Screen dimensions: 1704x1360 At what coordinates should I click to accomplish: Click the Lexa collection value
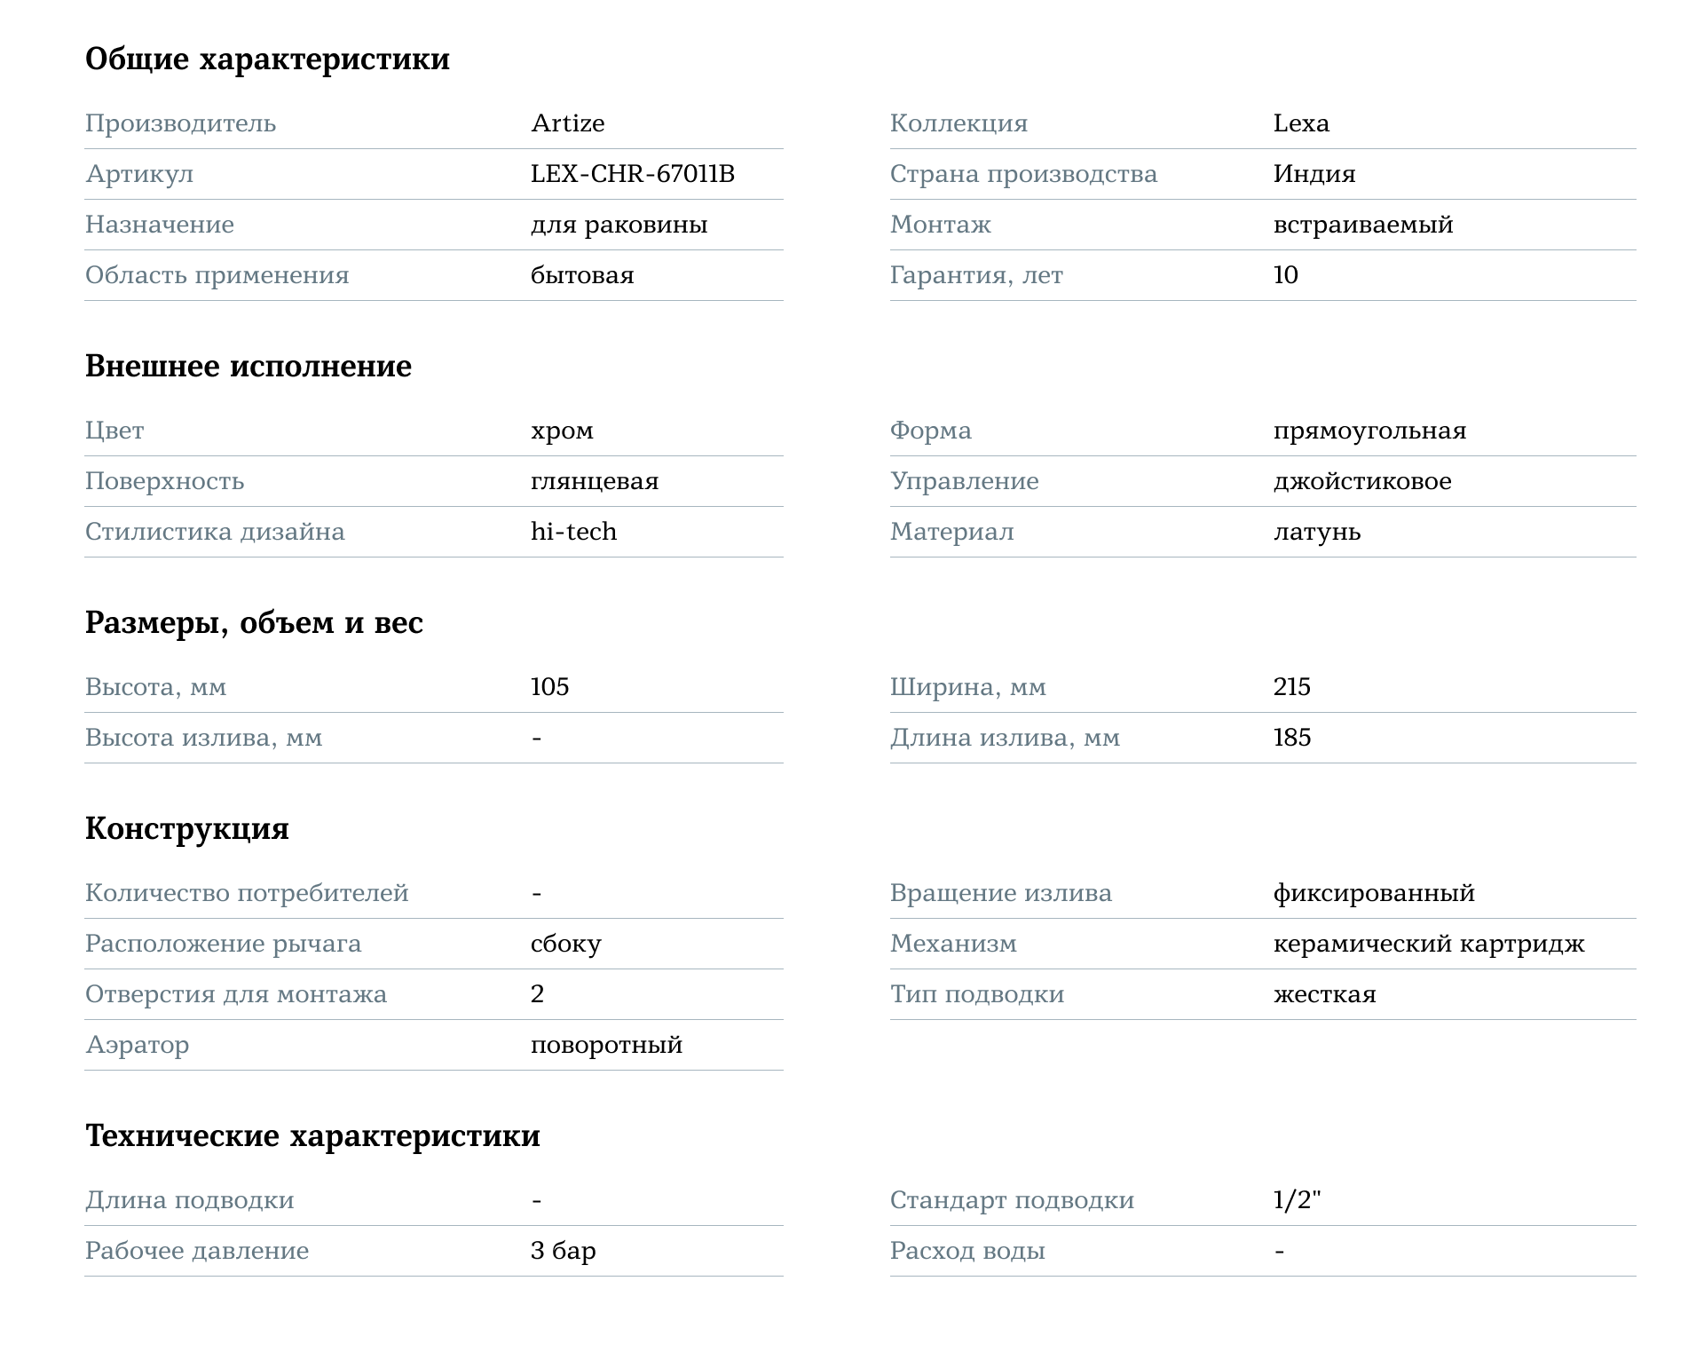(1301, 123)
